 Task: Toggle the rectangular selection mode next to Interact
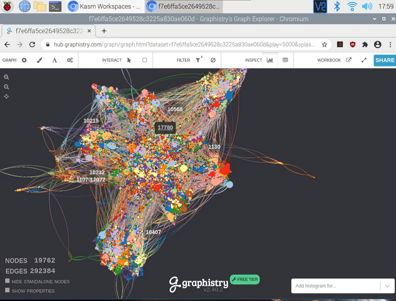tap(144, 60)
